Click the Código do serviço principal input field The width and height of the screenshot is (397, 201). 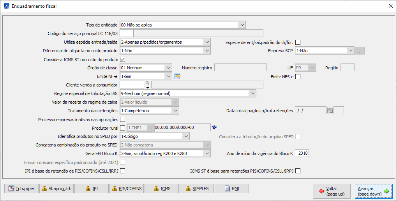coord(127,33)
